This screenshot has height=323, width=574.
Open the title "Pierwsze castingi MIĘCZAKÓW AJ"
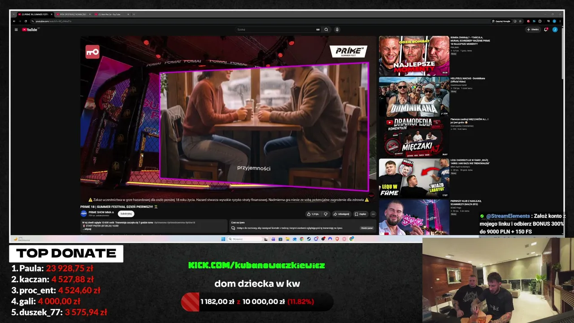click(470, 121)
